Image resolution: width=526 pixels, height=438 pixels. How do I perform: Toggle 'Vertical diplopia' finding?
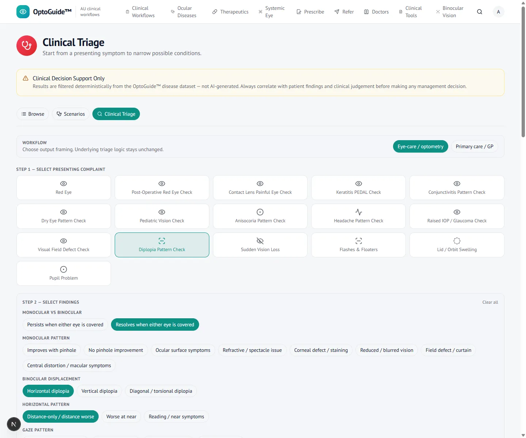click(99, 391)
